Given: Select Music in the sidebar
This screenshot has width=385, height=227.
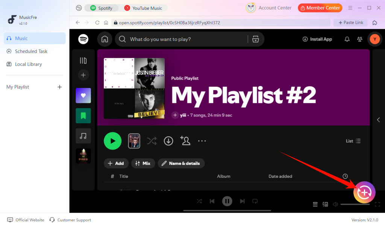Looking at the screenshot, I should pos(35,38).
